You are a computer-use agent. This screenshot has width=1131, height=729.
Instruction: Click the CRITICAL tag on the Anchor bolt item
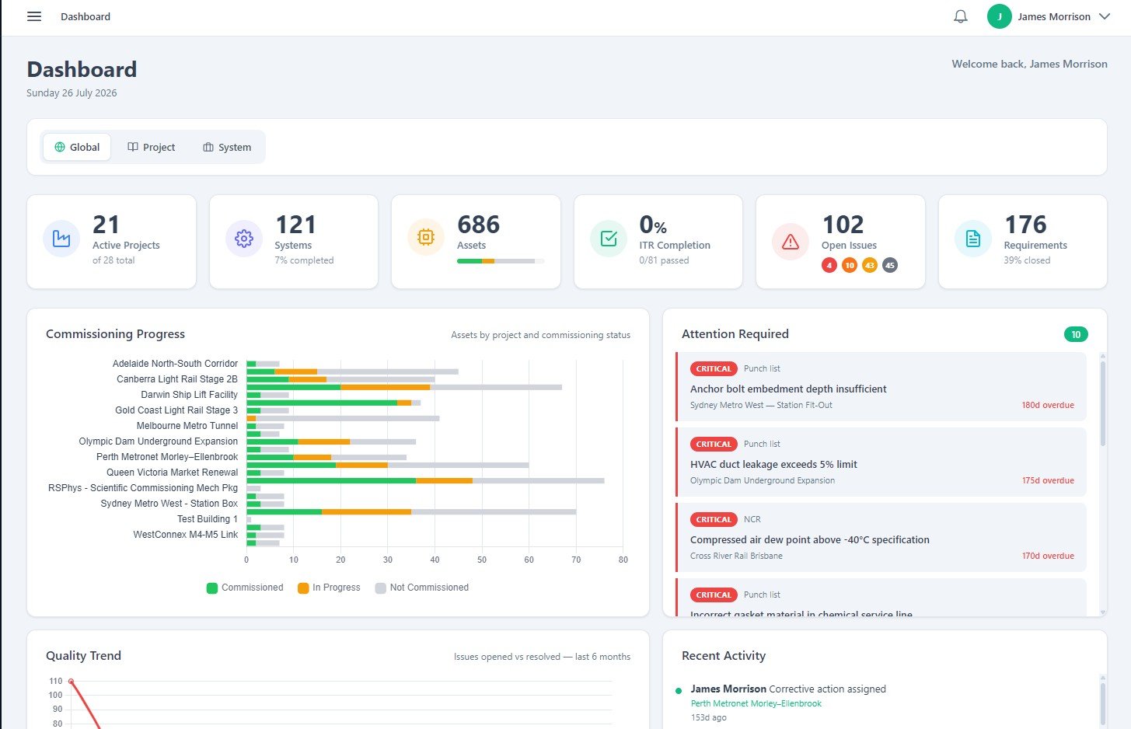714,368
